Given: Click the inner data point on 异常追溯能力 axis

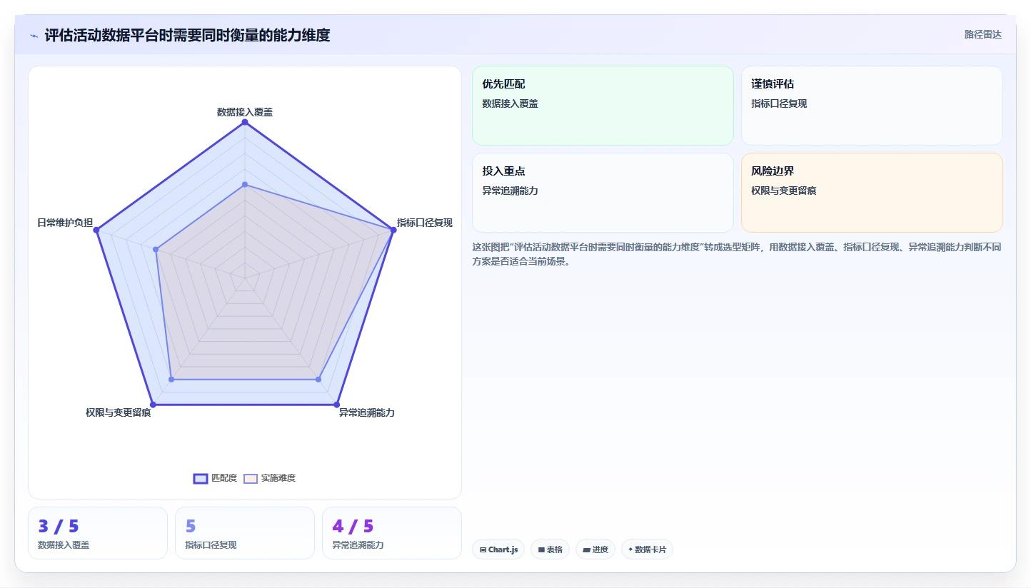Looking at the screenshot, I should tap(318, 380).
